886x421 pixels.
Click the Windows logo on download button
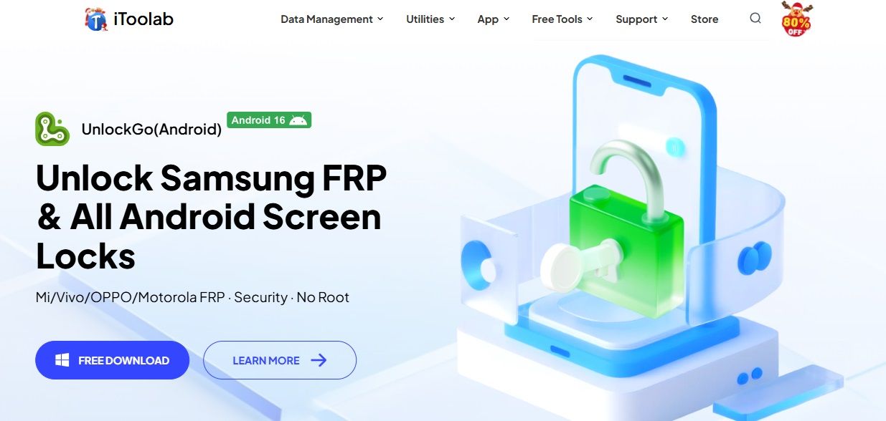click(62, 360)
